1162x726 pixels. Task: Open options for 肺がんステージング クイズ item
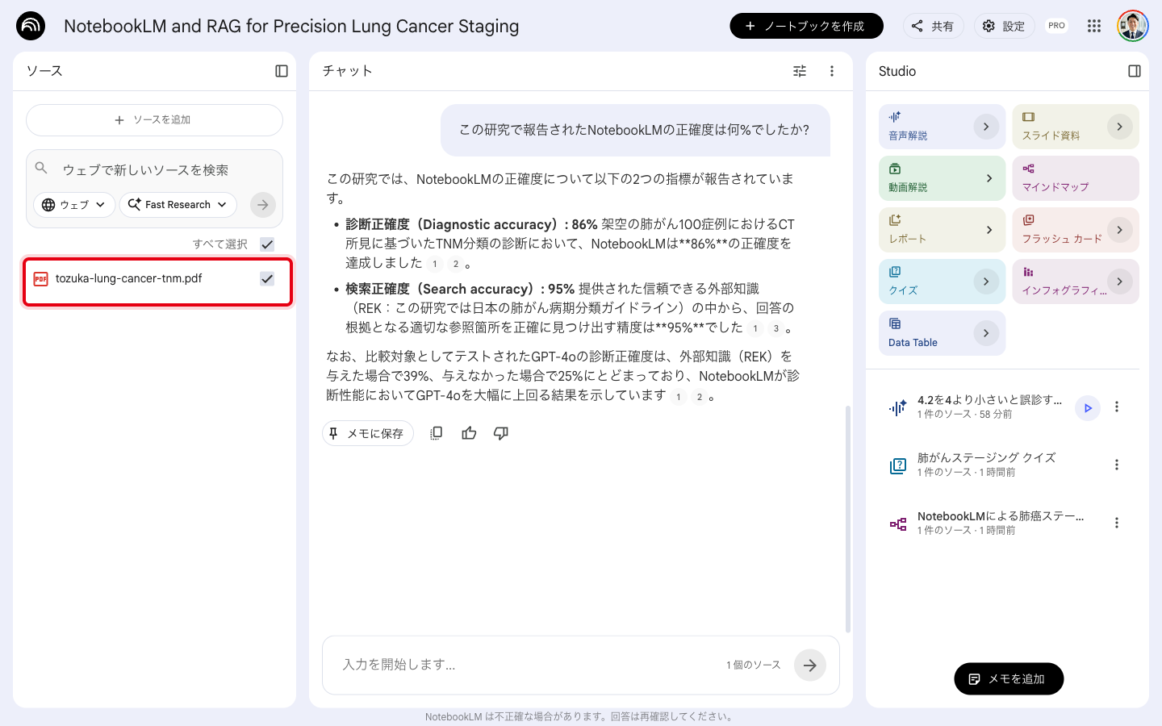(x=1117, y=465)
